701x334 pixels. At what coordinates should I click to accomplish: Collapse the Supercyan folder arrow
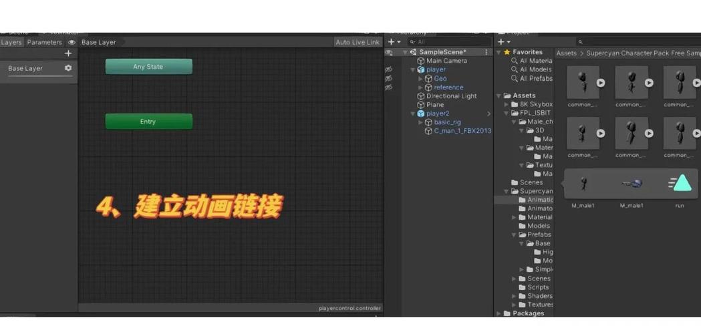tap(507, 191)
